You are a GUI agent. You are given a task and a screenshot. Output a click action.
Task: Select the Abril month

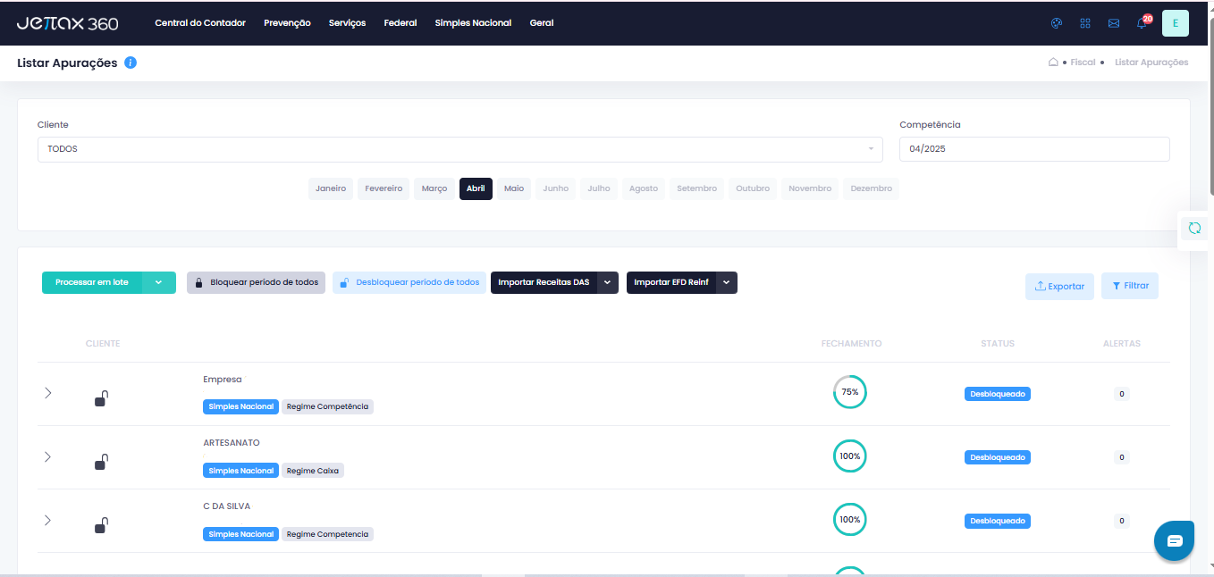pos(476,188)
